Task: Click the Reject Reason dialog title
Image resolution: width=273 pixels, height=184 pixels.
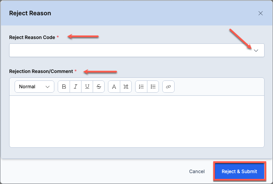Action: [x=30, y=13]
